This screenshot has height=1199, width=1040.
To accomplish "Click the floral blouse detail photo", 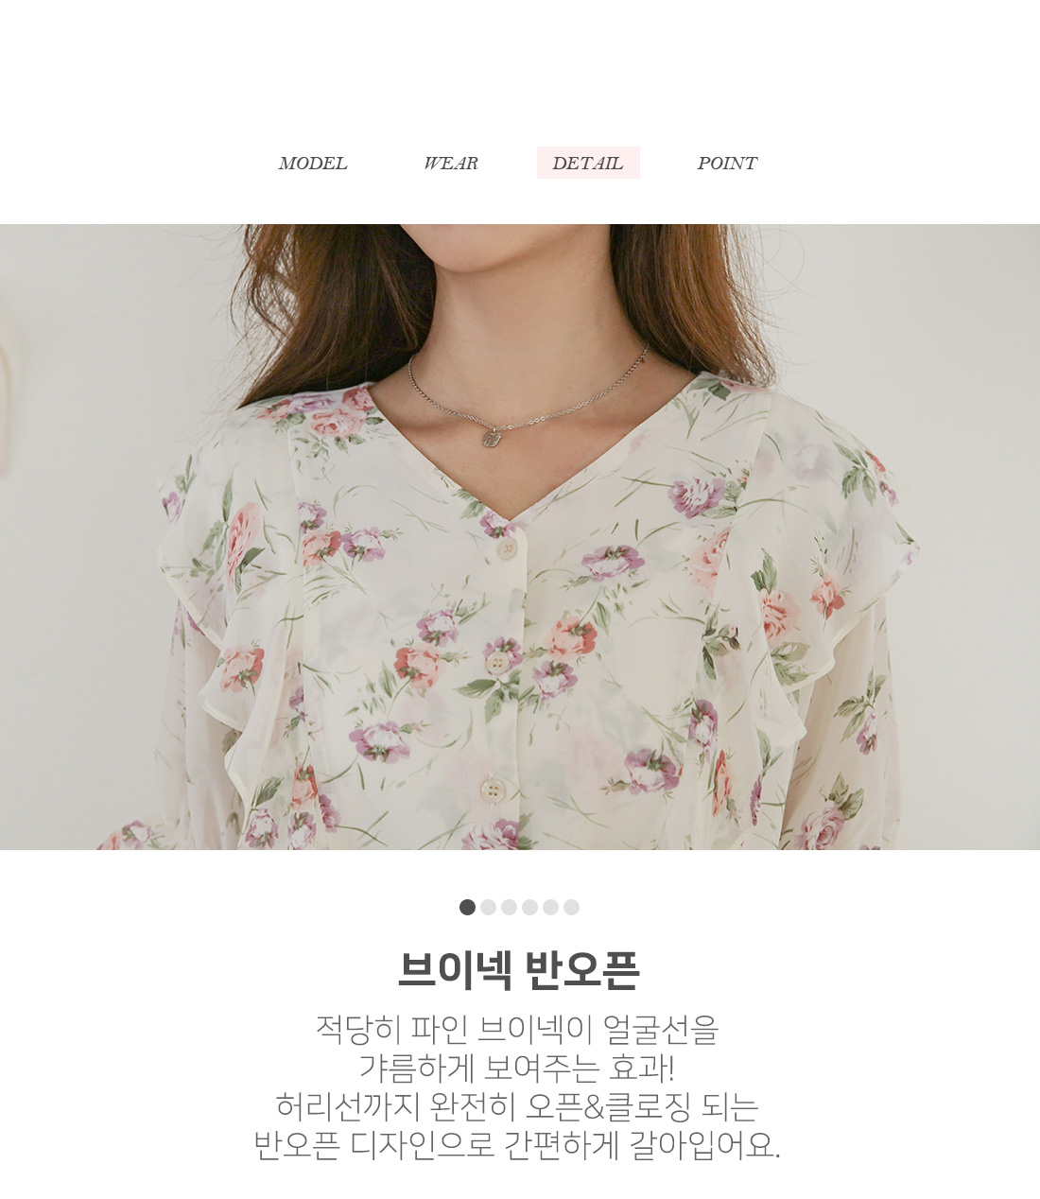I will 520,536.
